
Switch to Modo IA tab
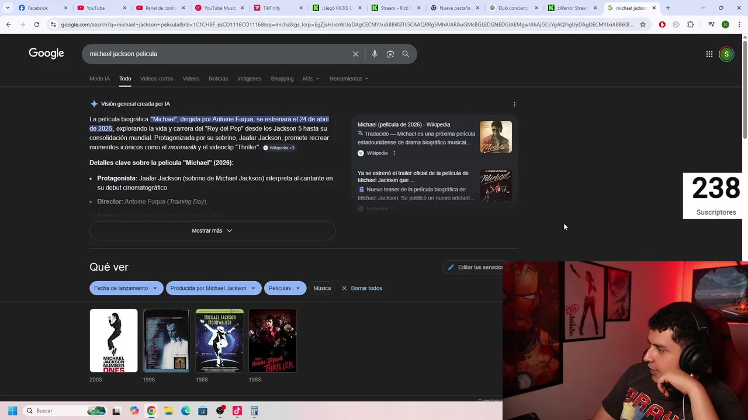click(99, 78)
